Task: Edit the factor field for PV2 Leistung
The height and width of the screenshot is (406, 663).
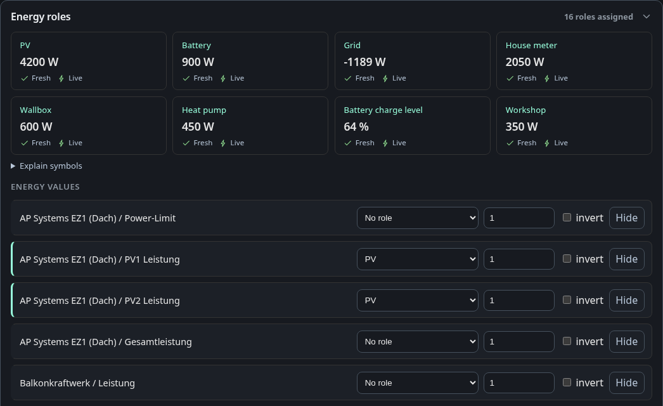Action: tap(519, 300)
